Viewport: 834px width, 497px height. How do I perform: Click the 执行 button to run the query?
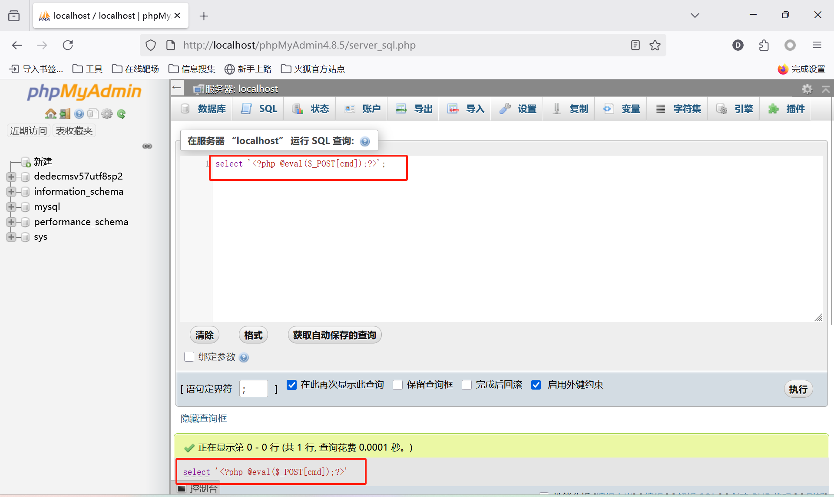798,389
